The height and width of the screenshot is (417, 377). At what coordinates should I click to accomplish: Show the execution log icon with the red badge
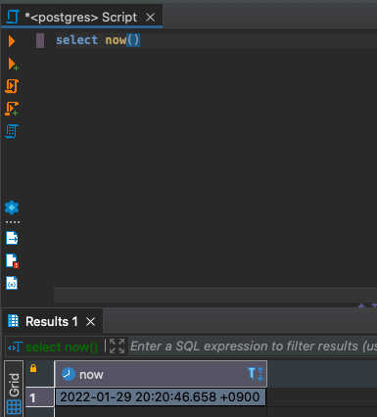12,260
